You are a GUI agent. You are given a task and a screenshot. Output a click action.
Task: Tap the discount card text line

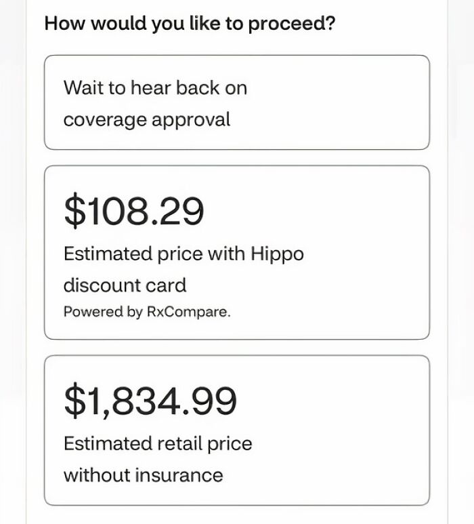click(x=125, y=285)
